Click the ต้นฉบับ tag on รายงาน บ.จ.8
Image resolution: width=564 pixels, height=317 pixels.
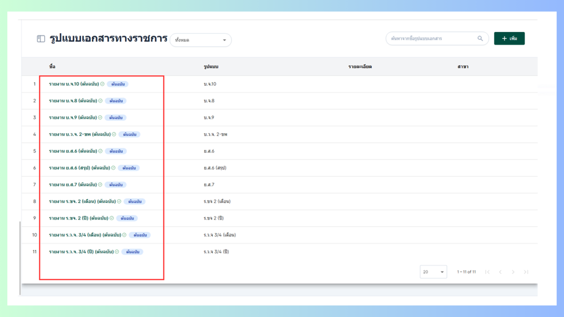tap(116, 101)
